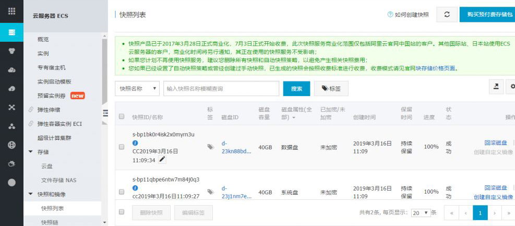Check the box for snapshot s-bp1bk0r4isk2x0myrn3u
Image resolution: width=515 pixels, height=226 pixels.
point(122,147)
